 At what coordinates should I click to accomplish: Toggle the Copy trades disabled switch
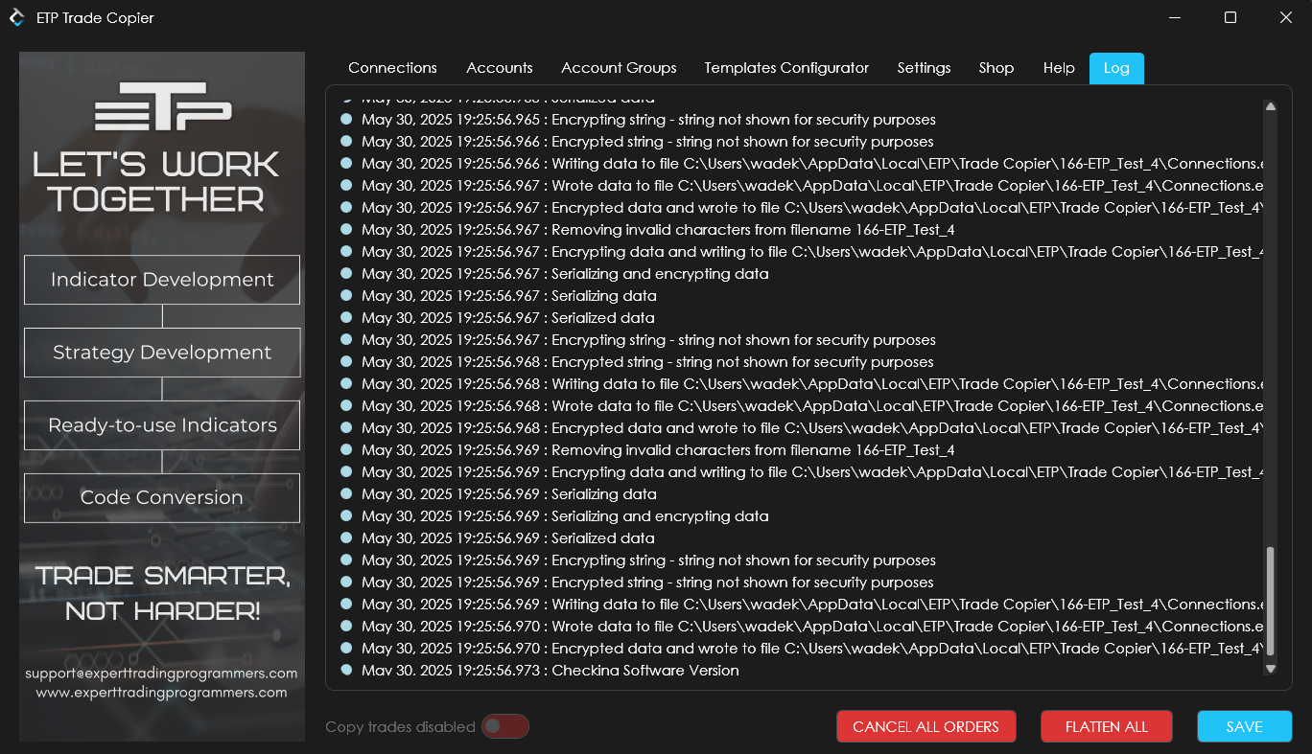(504, 726)
